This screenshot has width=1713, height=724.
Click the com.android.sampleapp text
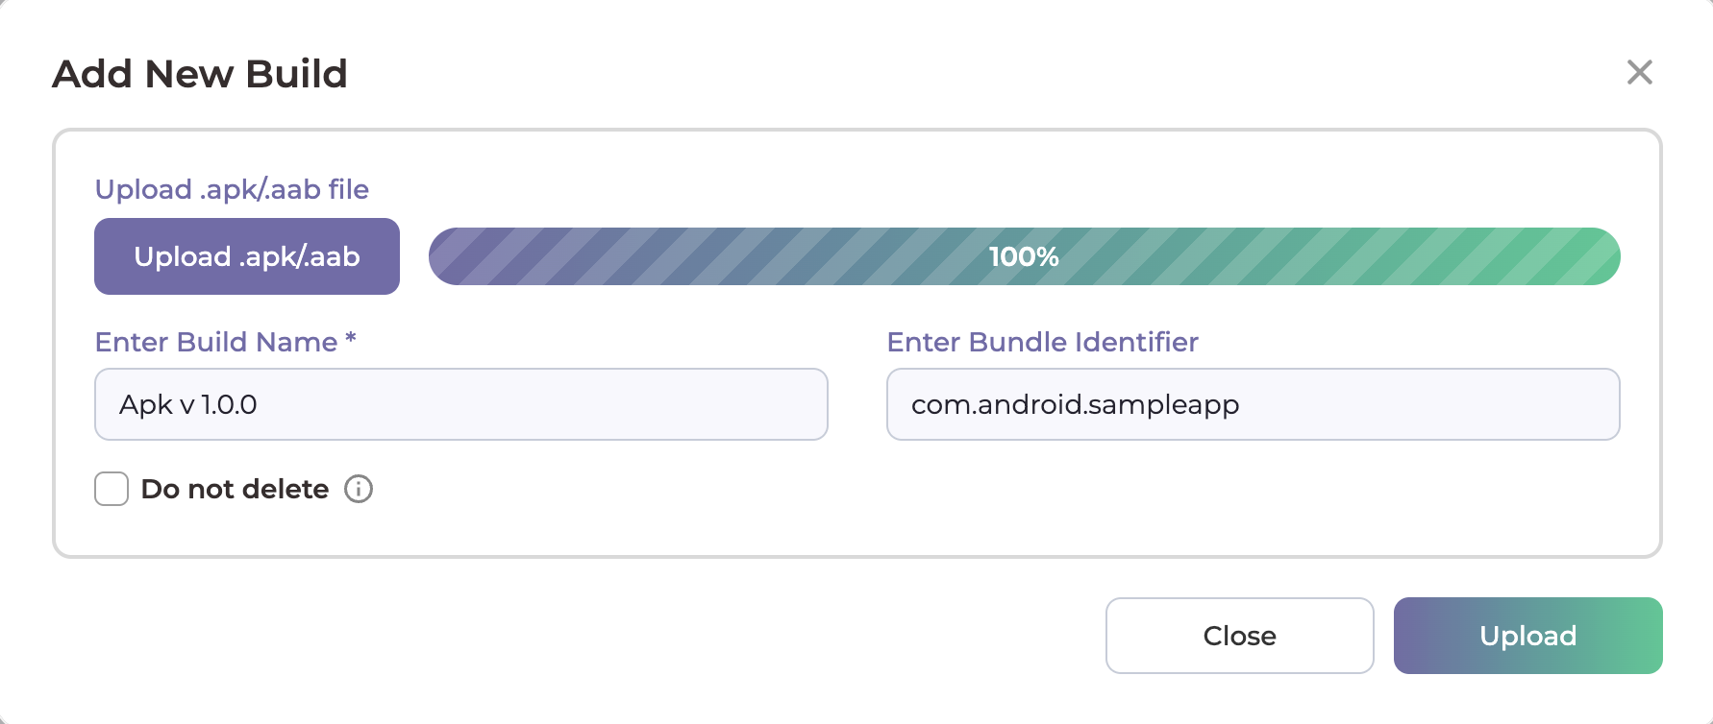click(1075, 404)
